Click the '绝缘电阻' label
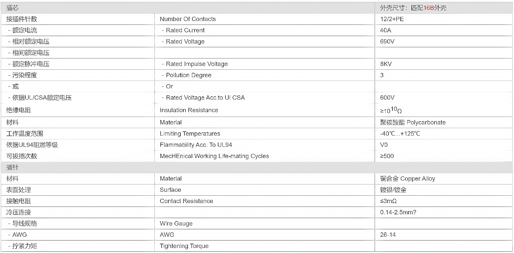Screen dimensions: 514x253 (18, 110)
